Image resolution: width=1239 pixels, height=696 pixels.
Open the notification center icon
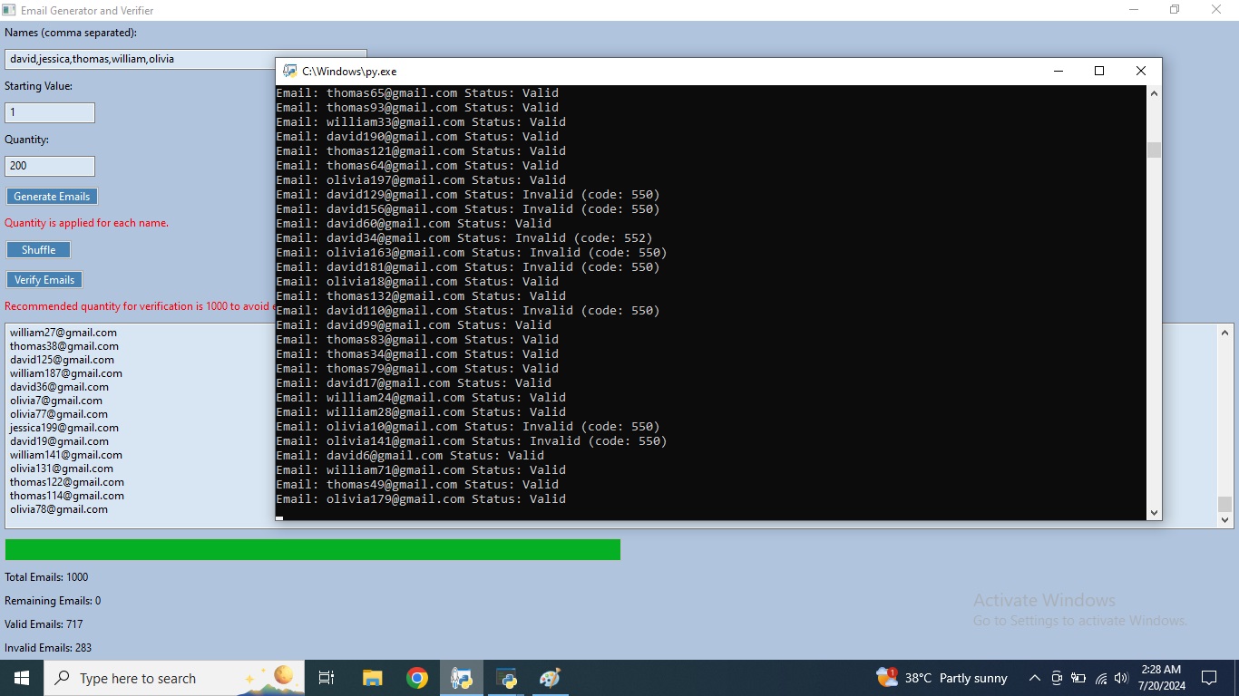click(1208, 678)
